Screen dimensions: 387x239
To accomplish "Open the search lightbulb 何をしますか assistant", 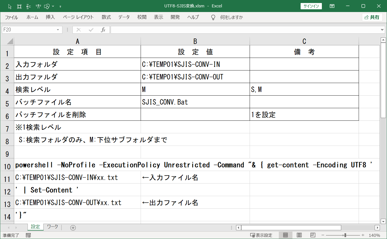I will [x=213, y=17].
